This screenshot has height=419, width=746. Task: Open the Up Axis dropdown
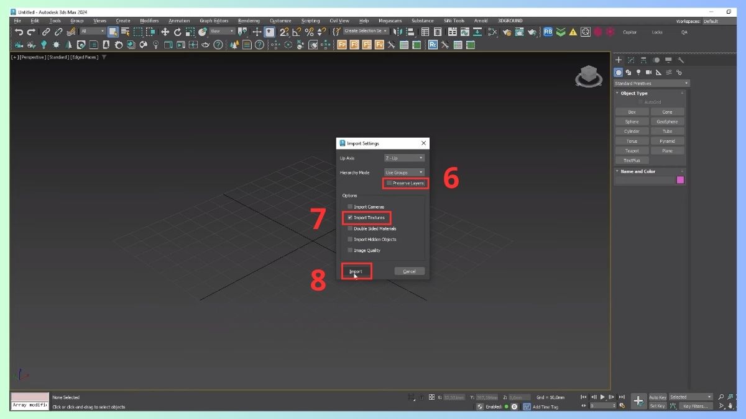404,158
